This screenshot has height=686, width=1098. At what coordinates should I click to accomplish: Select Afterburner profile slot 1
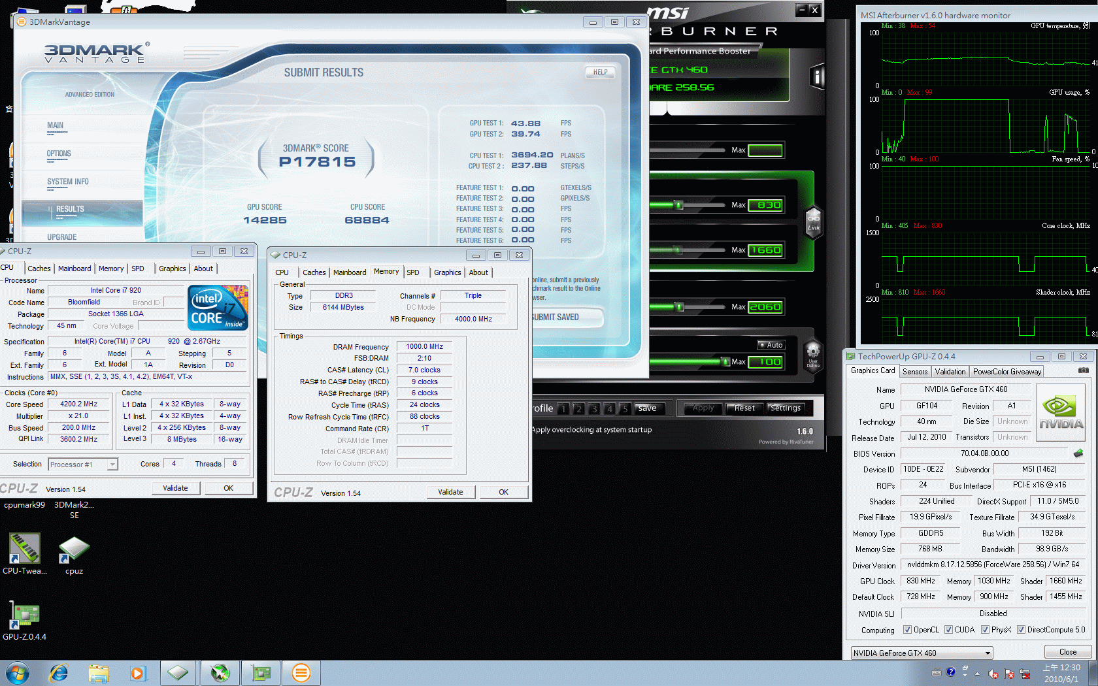tap(563, 408)
